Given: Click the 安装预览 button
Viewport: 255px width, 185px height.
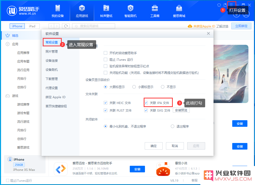Looking at the screenshot, I should click(x=181, y=110).
